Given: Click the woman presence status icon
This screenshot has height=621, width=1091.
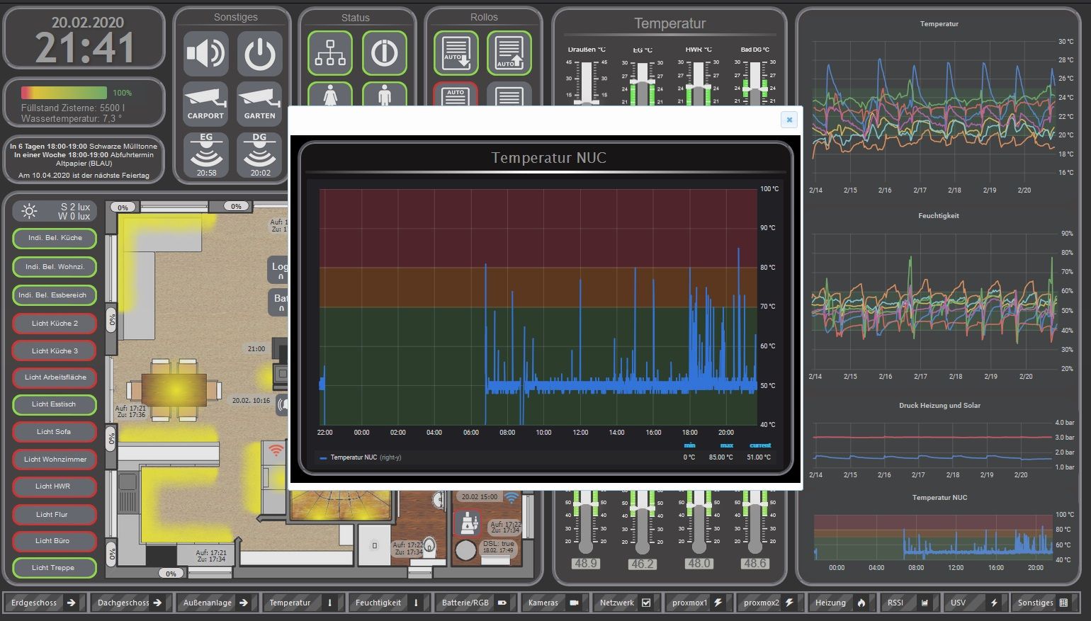Looking at the screenshot, I should [x=330, y=94].
